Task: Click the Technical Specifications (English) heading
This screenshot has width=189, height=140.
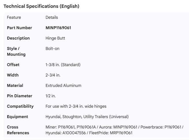Action: coord(41,6)
